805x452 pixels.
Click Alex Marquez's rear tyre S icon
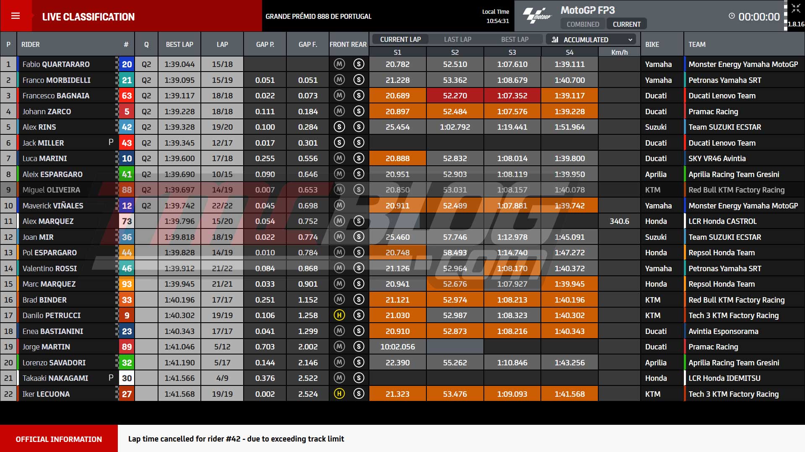[x=358, y=221]
